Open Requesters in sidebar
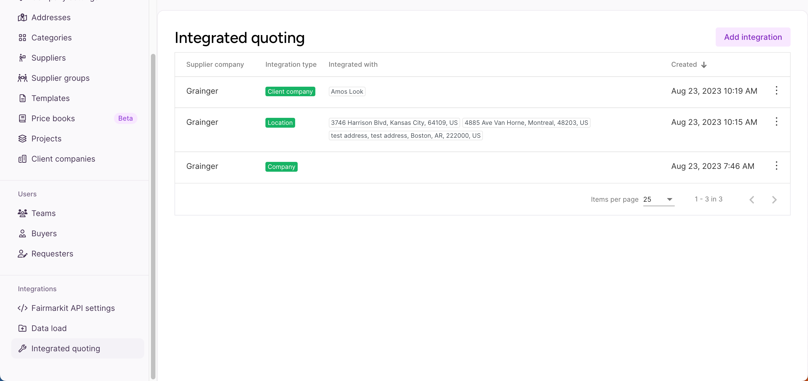The image size is (808, 381). 77,254
